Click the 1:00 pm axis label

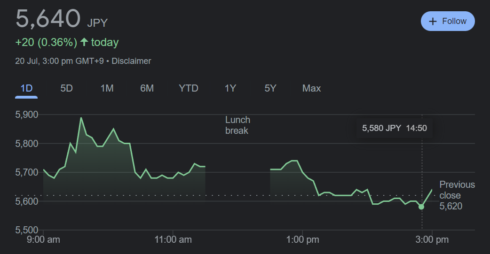click(302, 240)
